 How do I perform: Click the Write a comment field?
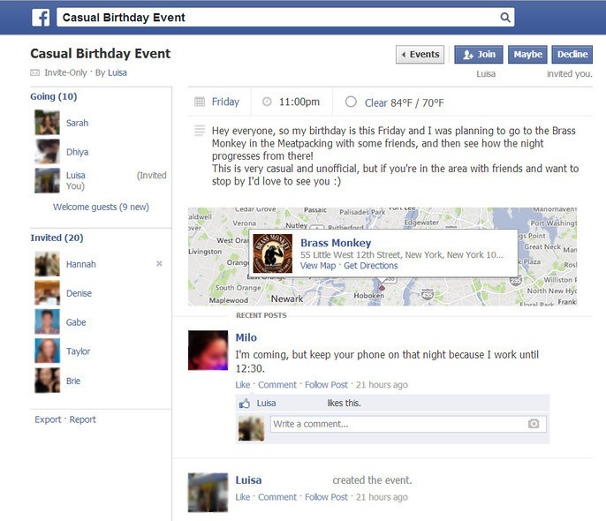click(x=408, y=424)
